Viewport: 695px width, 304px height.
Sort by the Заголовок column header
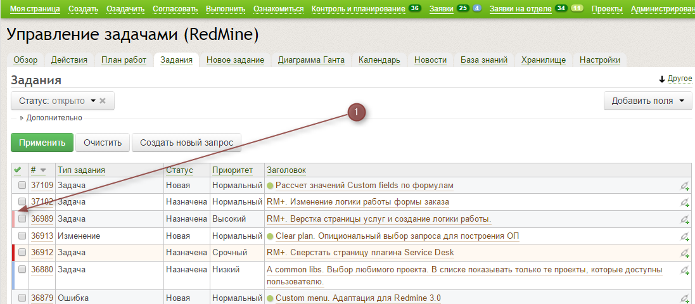[286, 170]
